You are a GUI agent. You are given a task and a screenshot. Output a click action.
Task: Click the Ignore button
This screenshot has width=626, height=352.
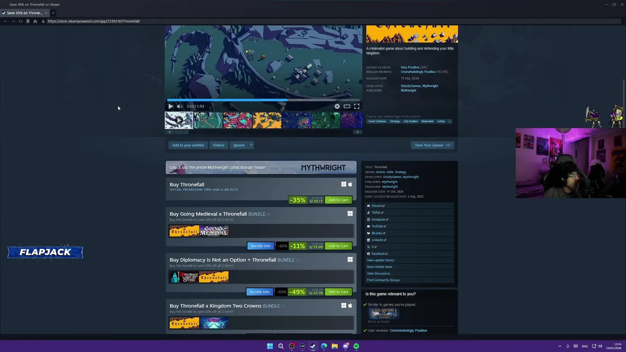[239, 145]
